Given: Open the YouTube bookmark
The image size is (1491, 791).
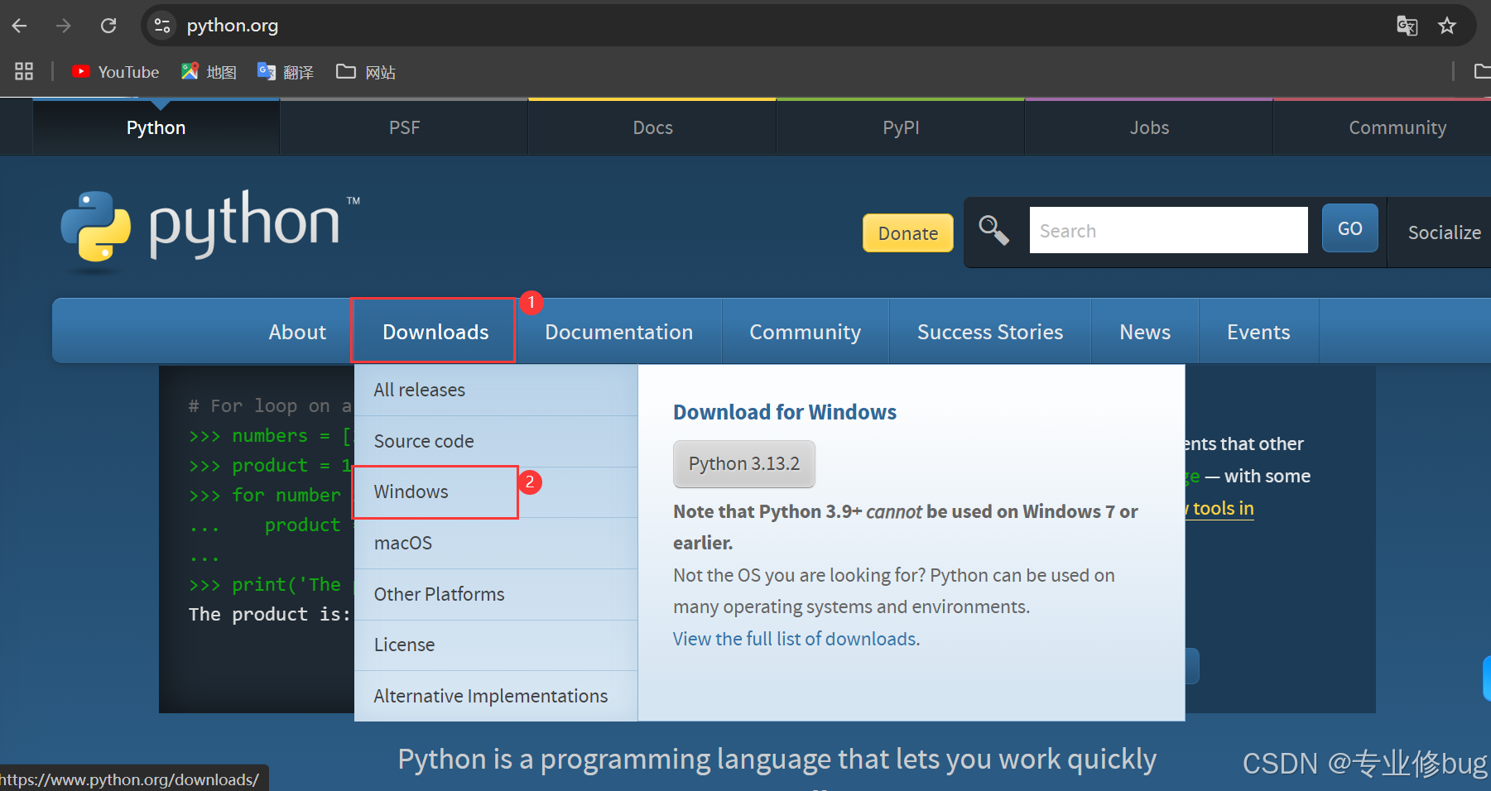Looking at the screenshot, I should (x=115, y=72).
